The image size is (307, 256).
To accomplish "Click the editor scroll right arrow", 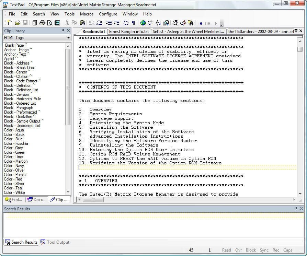I will coord(294,200).
